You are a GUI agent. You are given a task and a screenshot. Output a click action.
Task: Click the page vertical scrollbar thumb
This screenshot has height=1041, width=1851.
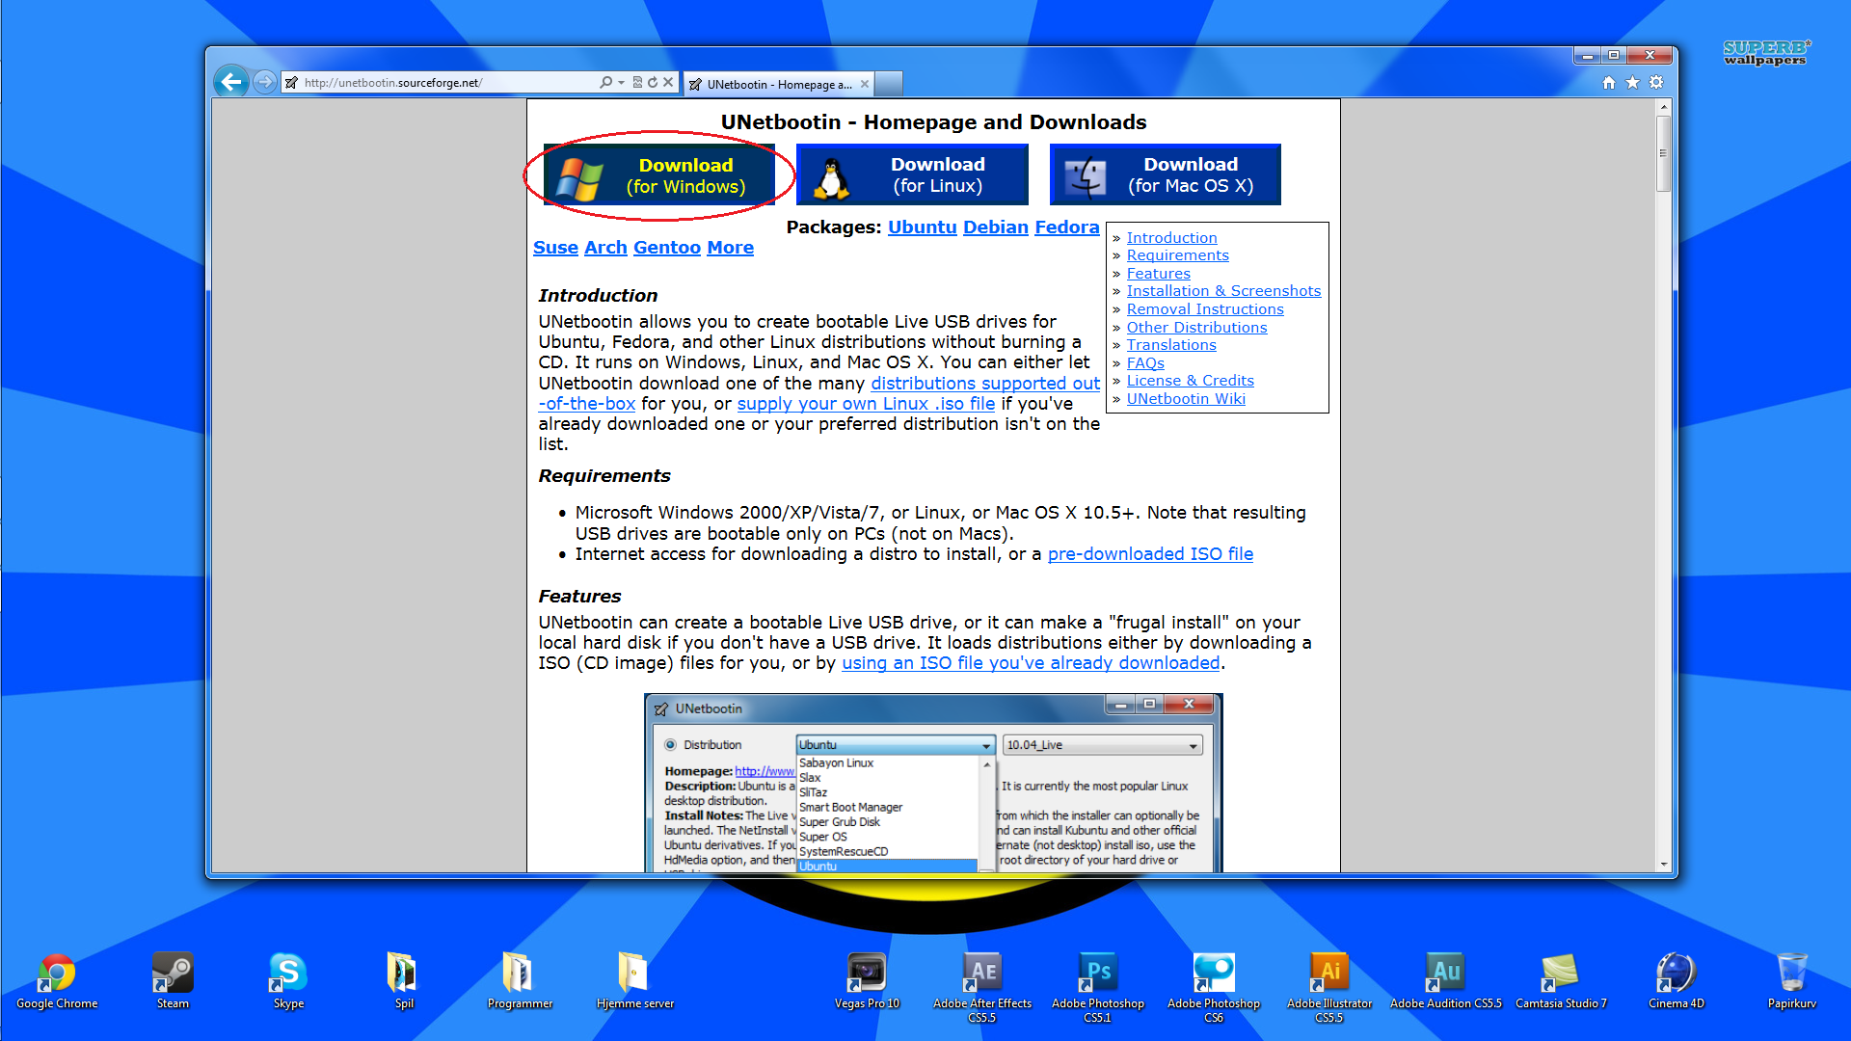pyautogui.click(x=1663, y=154)
